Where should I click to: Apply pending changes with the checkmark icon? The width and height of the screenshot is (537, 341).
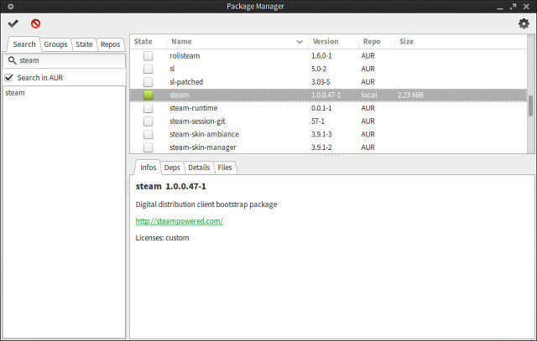tap(13, 23)
